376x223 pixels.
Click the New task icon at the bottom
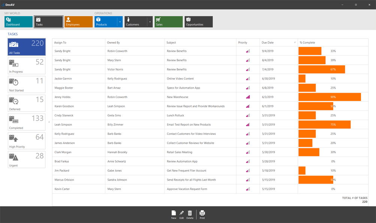174,213
